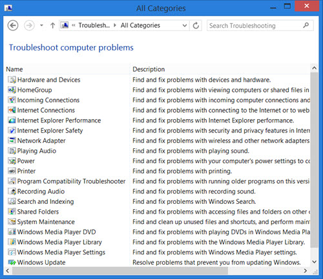The height and width of the screenshot is (279, 323).
Task: Click the horizontal scrollbar right arrow
Action: [305, 271]
